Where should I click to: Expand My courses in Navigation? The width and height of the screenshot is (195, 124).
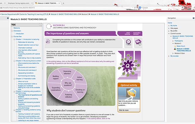tap(169, 56)
